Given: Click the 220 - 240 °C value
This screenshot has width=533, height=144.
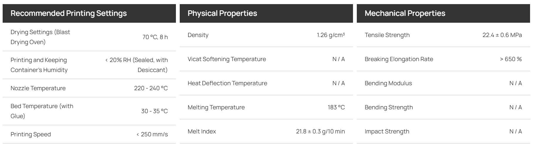Looking at the screenshot, I should (151, 88).
